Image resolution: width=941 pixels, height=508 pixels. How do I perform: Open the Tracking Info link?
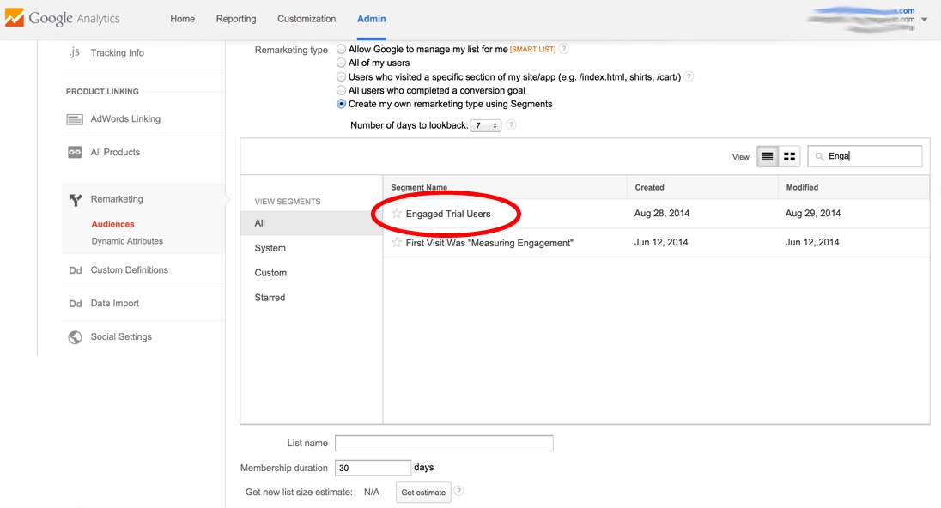tap(117, 53)
